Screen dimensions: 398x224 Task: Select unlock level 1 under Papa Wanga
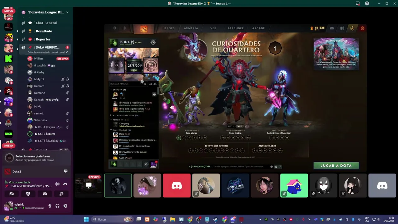point(178,138)
